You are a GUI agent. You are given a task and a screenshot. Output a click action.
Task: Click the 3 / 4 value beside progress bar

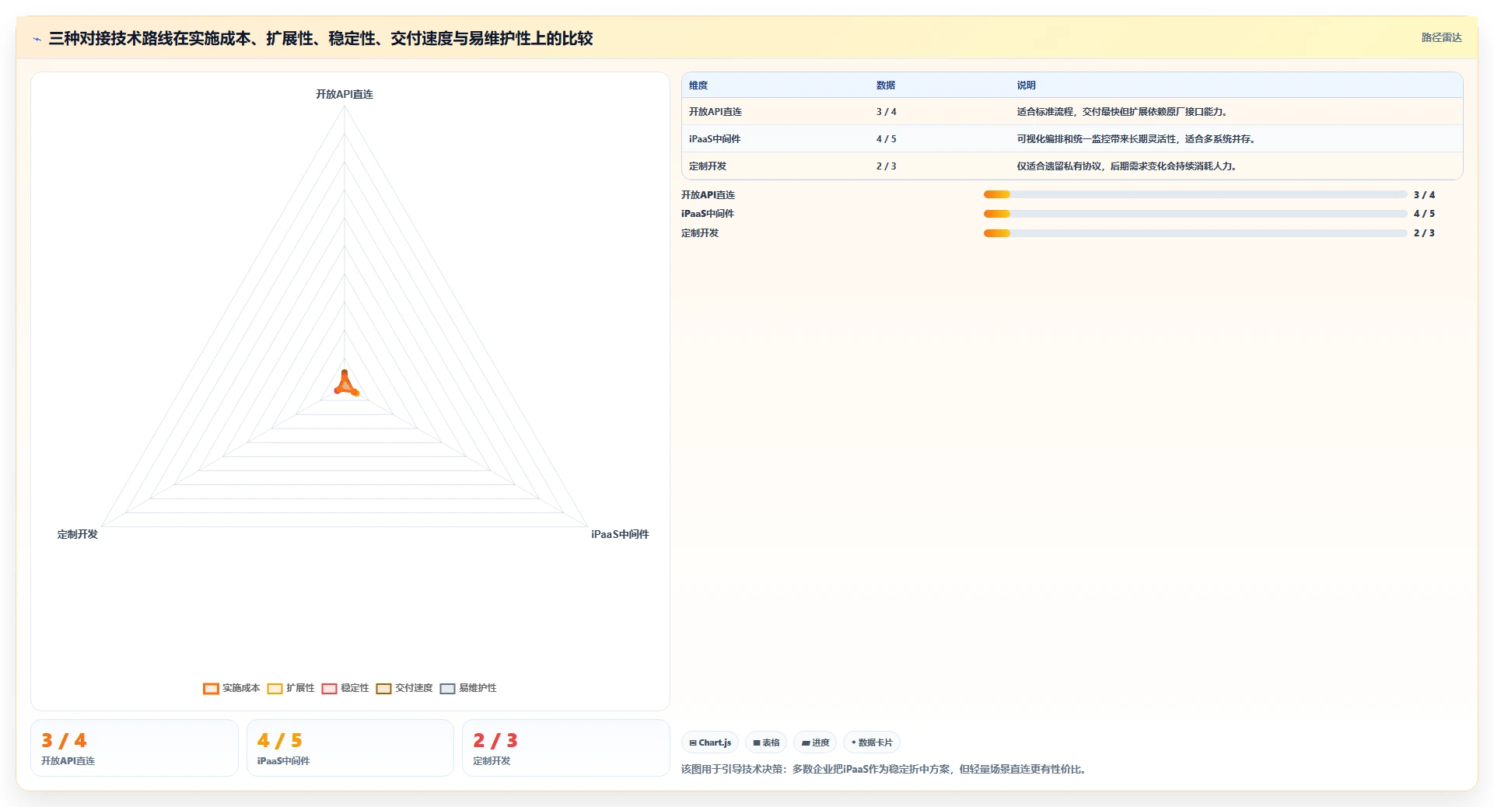1424,195
